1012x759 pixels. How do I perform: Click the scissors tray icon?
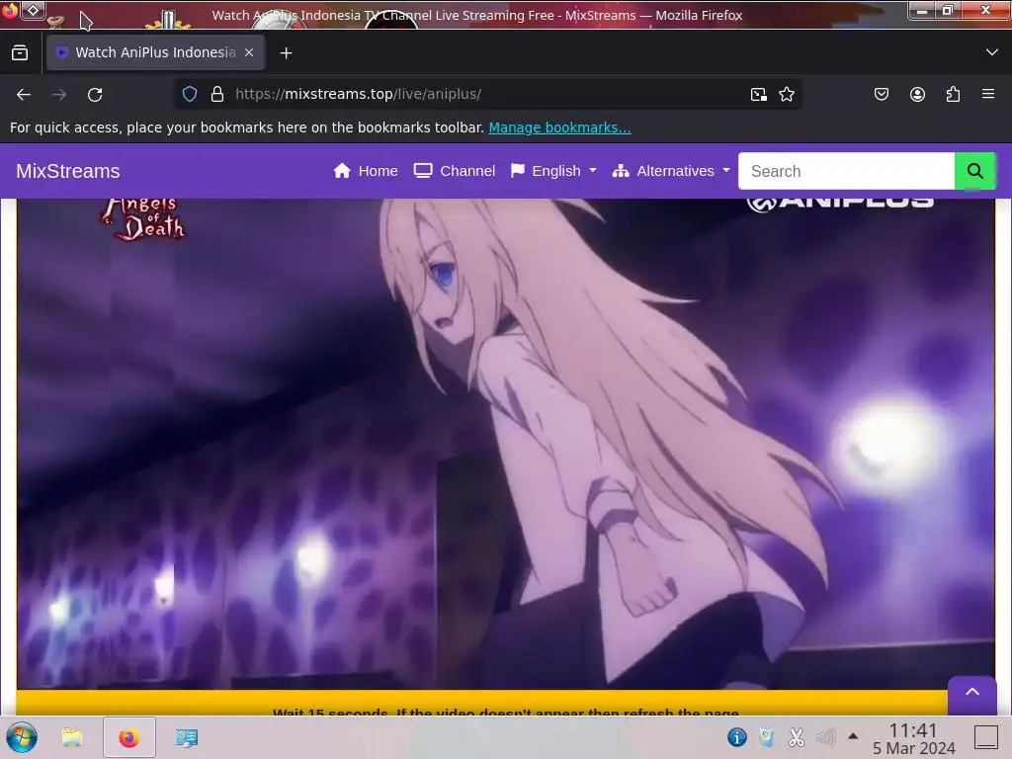[x=796, y=737]
